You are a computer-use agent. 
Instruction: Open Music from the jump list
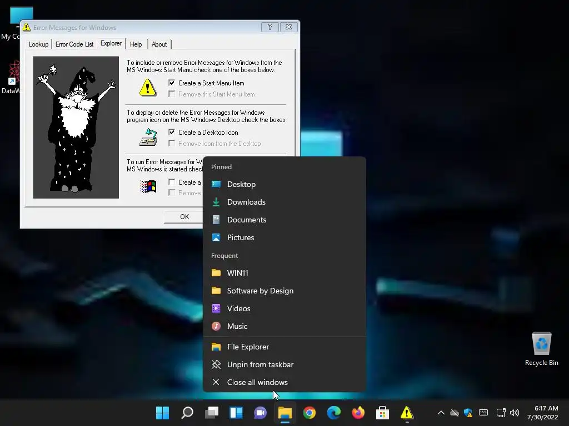284,326
